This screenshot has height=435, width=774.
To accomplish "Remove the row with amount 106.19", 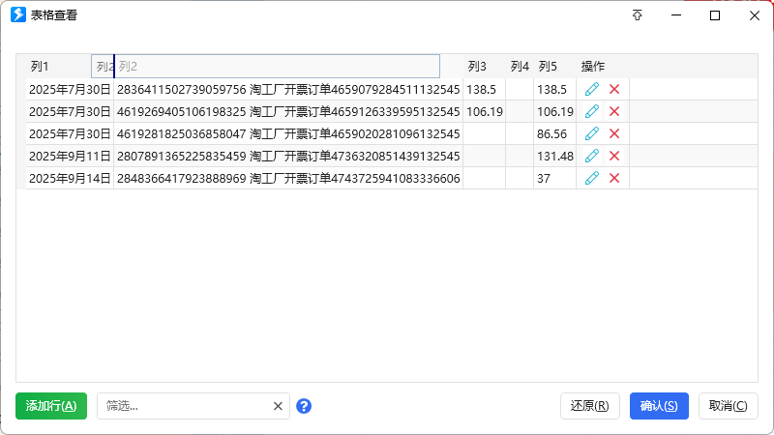I will (614, 111).
